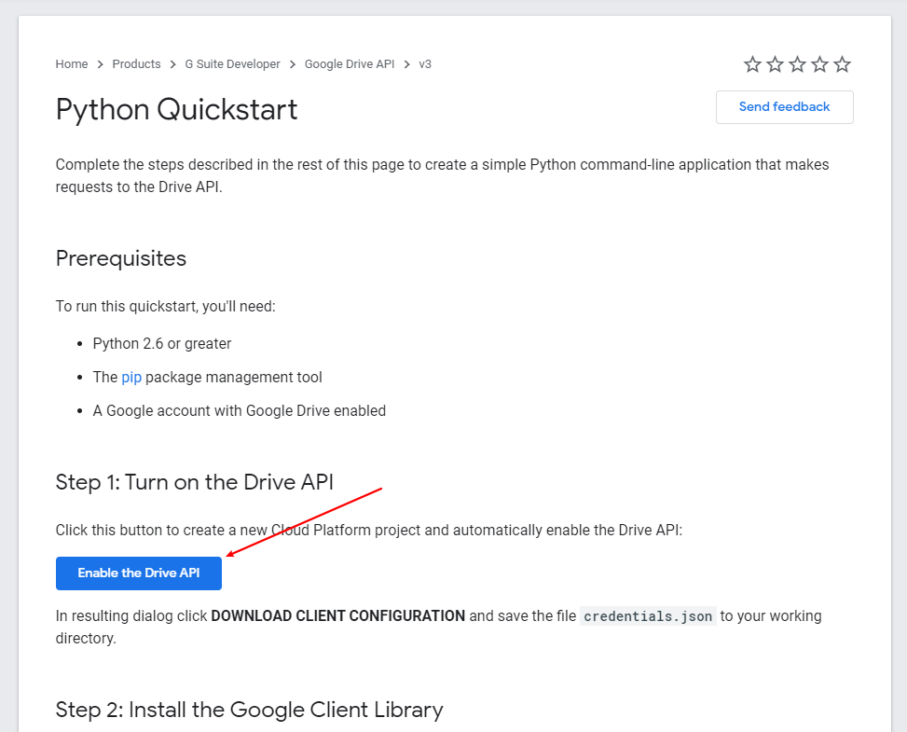The image size is (907, 732).
Task: Click Enable the Drive API button
Action: tap(139, 573)
